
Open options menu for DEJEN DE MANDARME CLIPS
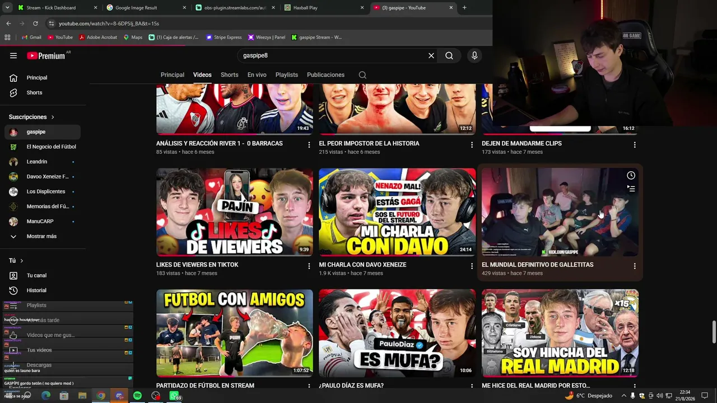pyautogui.click(x=635, y=144)
